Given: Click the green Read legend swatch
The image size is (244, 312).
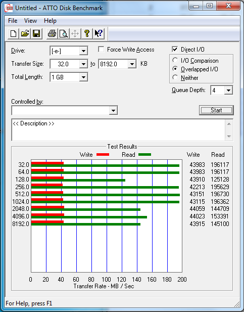Looking at the screenshot, I should [144, 155].
